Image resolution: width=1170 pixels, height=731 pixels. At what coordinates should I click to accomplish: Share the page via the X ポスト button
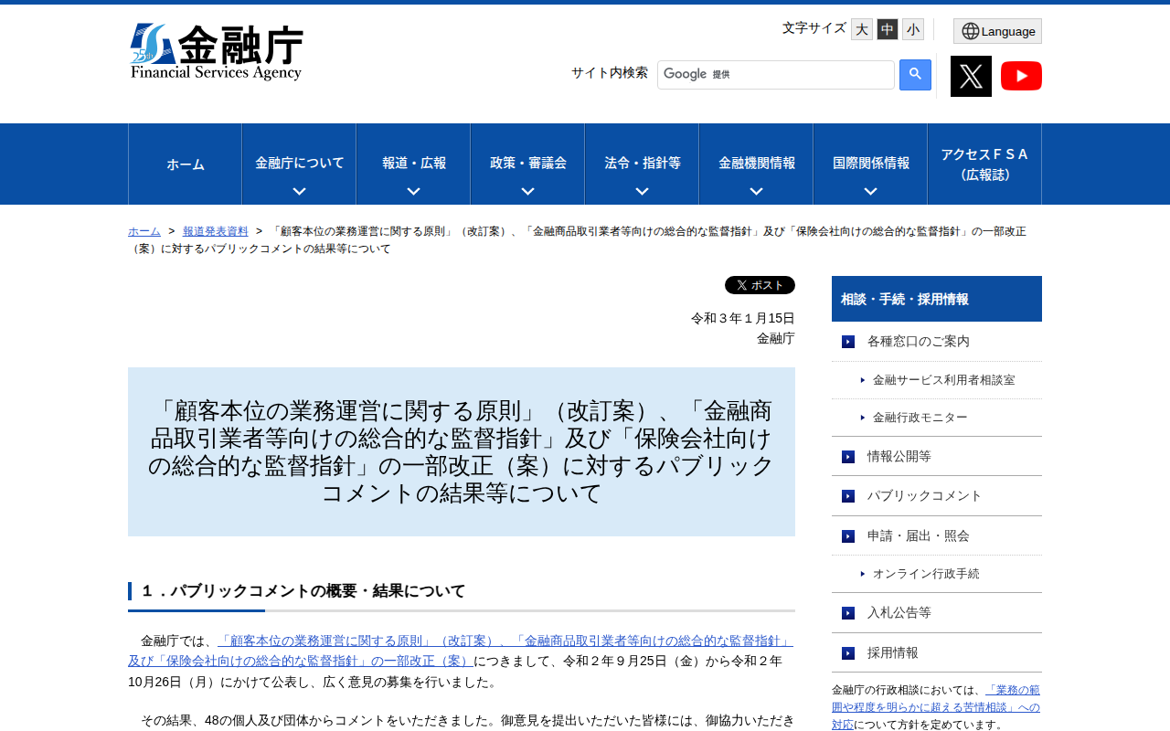tap(760, 284)
